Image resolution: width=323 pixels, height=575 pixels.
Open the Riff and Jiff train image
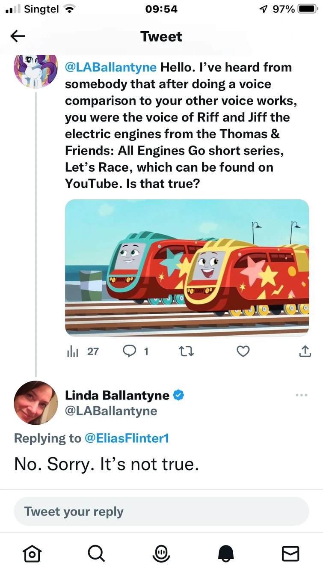187,268
